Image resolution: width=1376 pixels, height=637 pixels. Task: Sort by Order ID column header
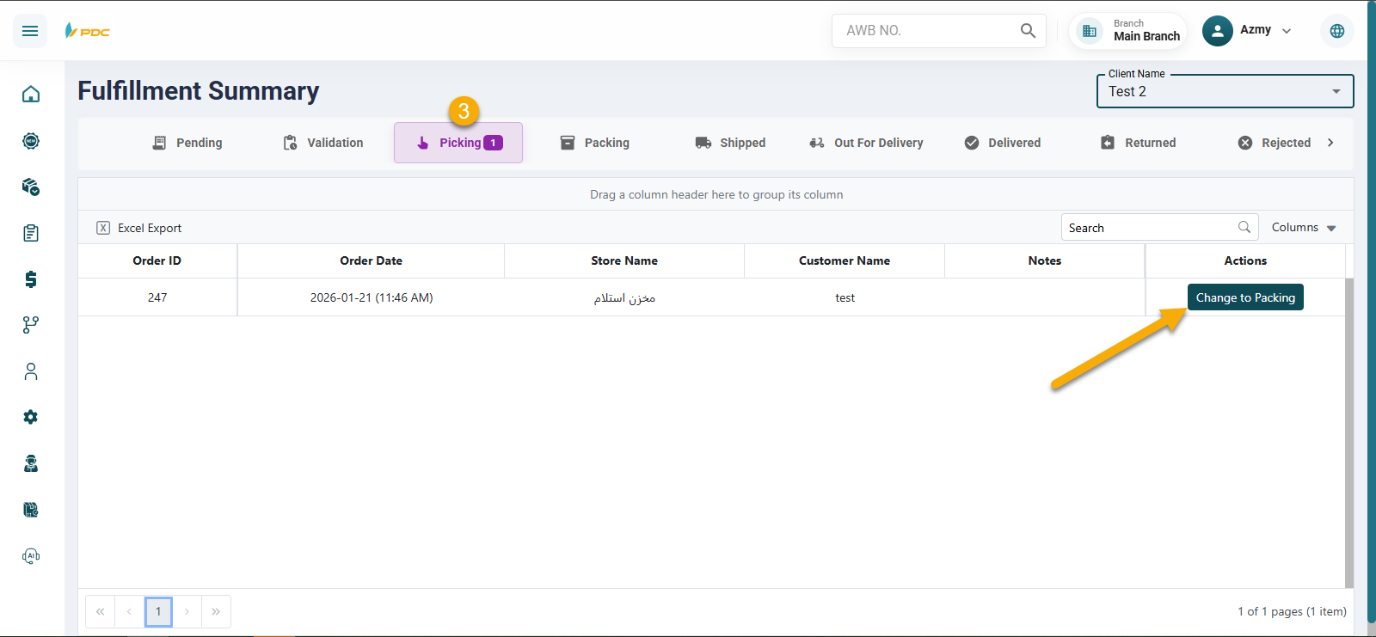[x=157, y=260]
